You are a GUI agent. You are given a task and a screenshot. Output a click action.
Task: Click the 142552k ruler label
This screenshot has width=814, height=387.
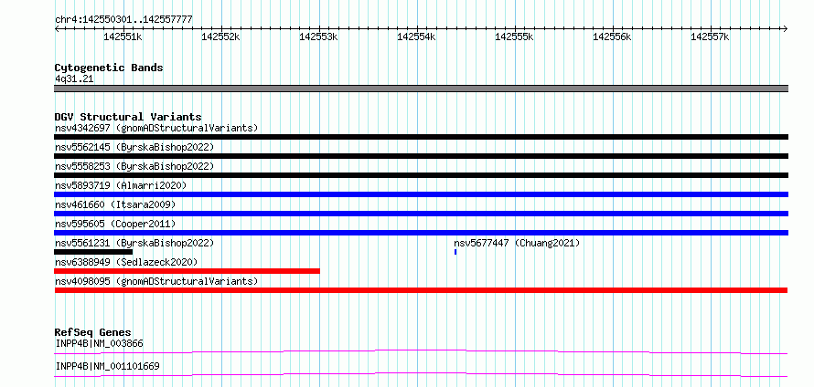tap(220, 37)
